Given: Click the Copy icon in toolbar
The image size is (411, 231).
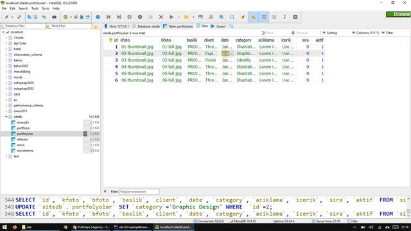Looking at the screenshot, I should pyautogui.click(x=30, y=17).
